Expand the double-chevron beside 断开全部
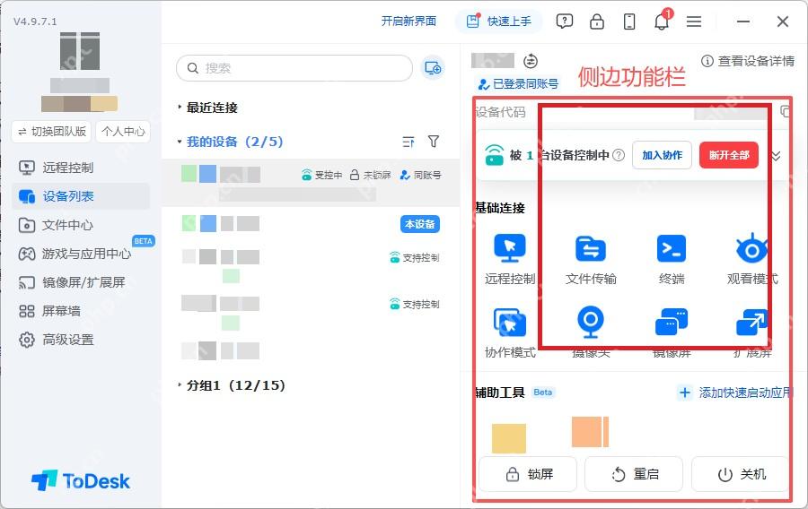 click(776, 156)
